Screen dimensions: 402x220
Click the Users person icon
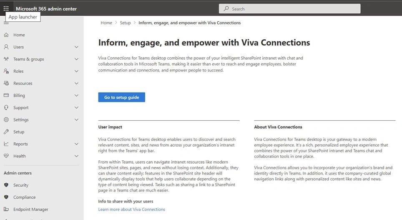click(x=6, y=47)
